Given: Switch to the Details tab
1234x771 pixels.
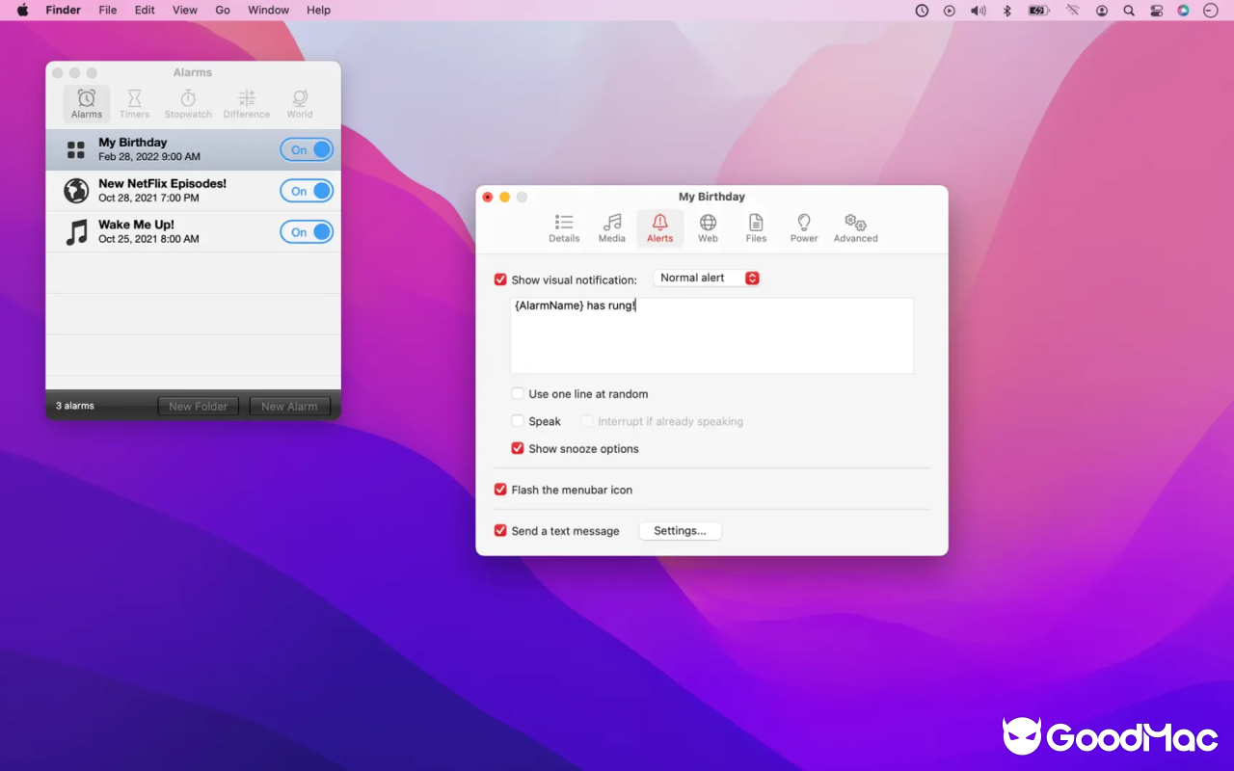Looking at the screenshot, I should coord(564,228).
